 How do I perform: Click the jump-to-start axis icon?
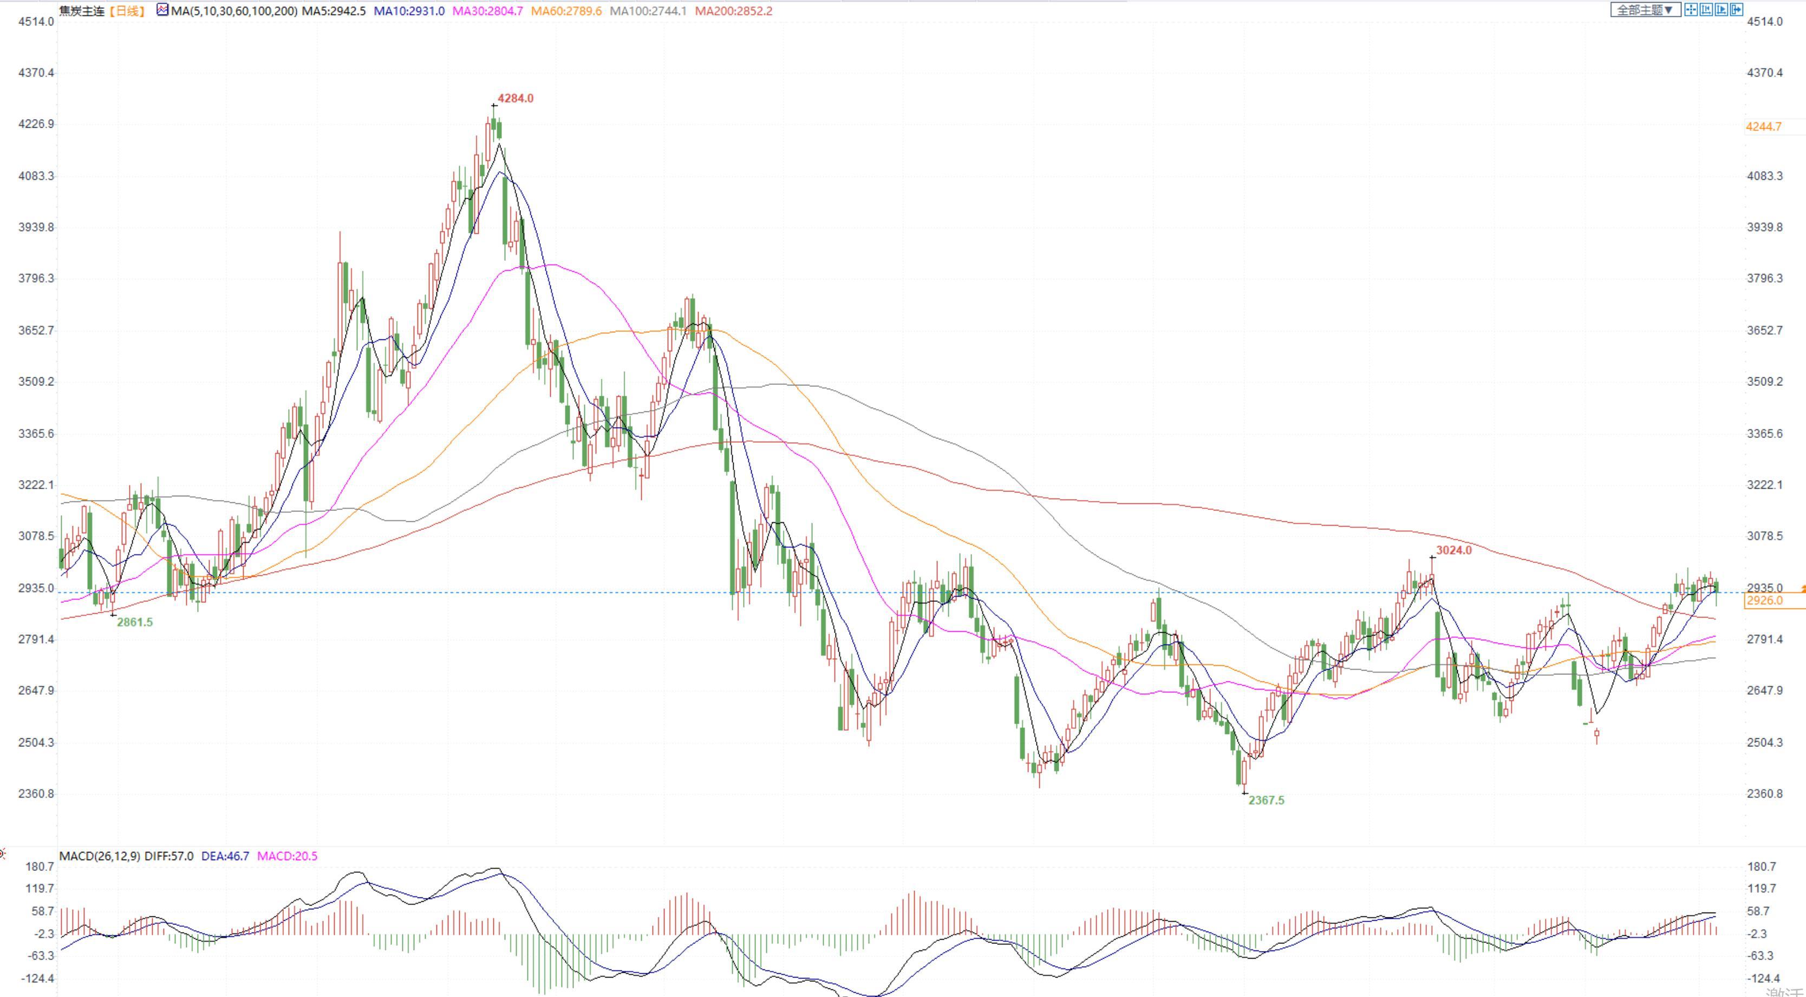pyautogui.click(x=1706, y=10)
